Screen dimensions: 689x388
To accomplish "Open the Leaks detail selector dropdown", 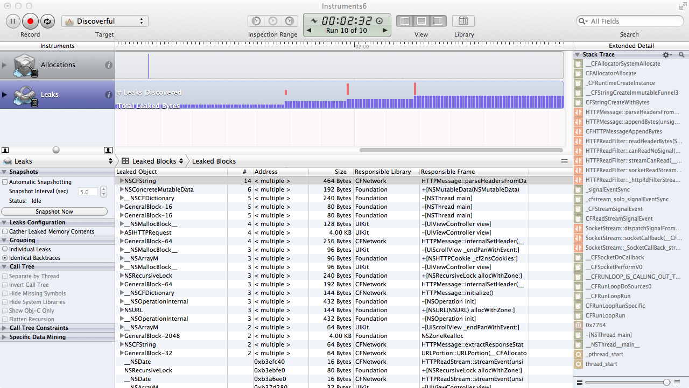I will pyautogui.click(x=58, y=161).
